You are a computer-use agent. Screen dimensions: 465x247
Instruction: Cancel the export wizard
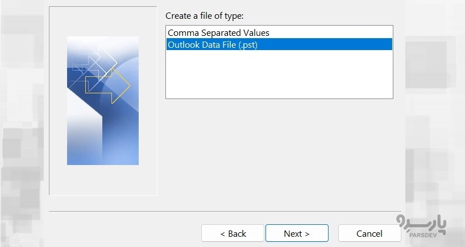pyautogui.click(x=369, y=233)
